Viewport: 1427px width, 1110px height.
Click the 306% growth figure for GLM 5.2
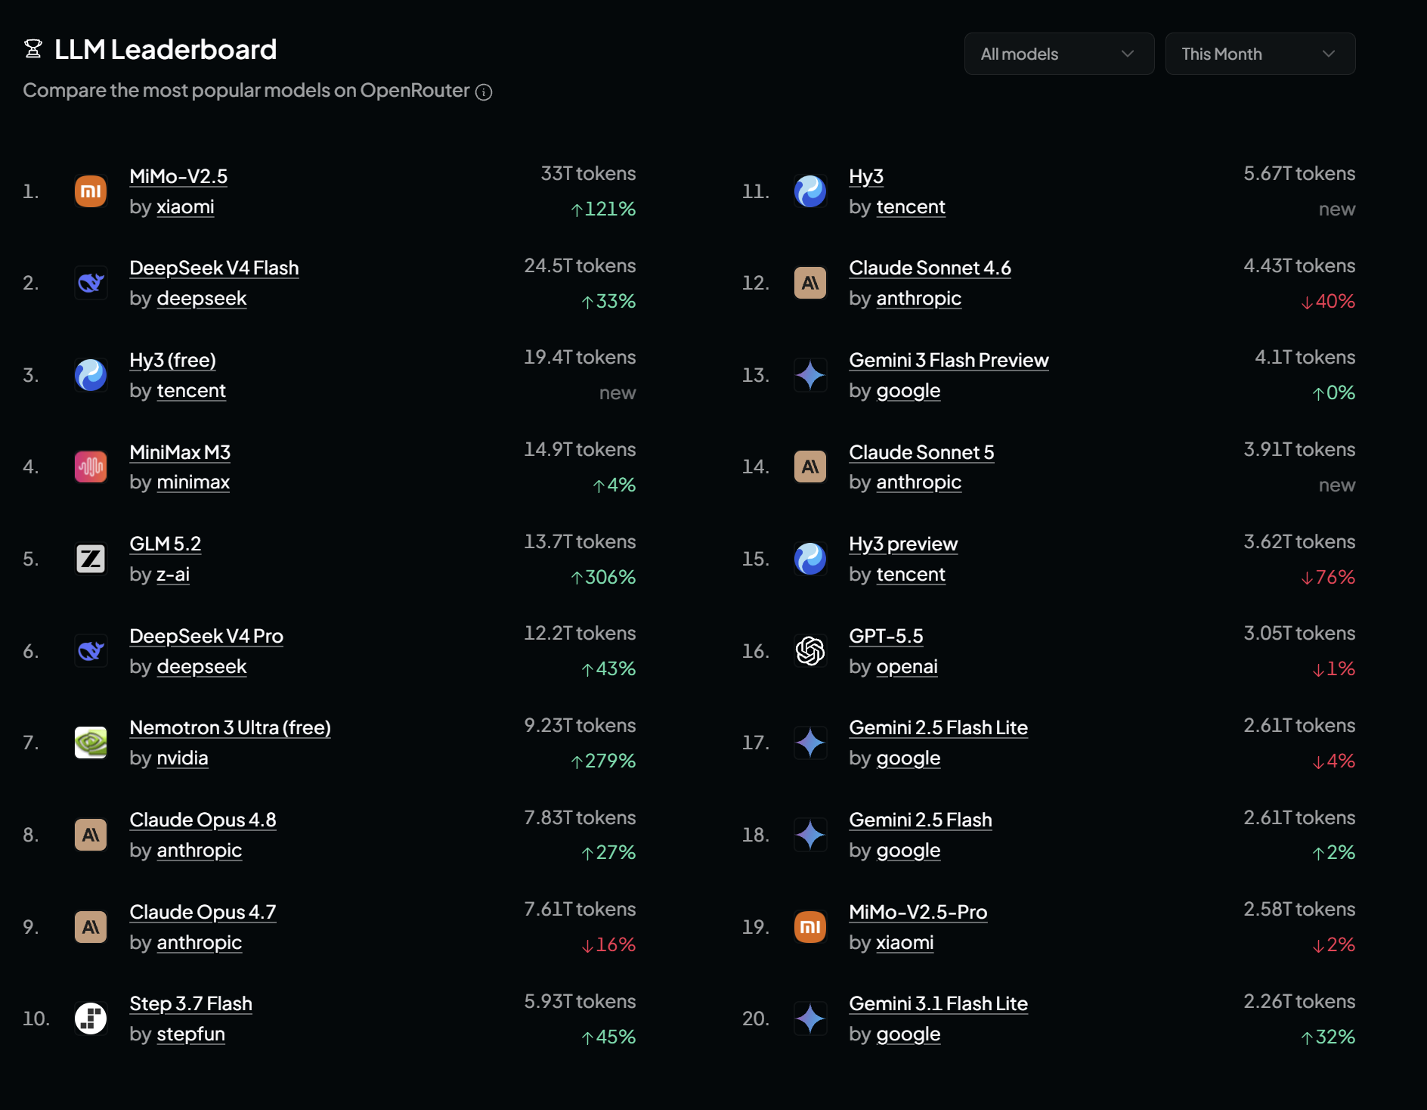[x=603, y=577]
